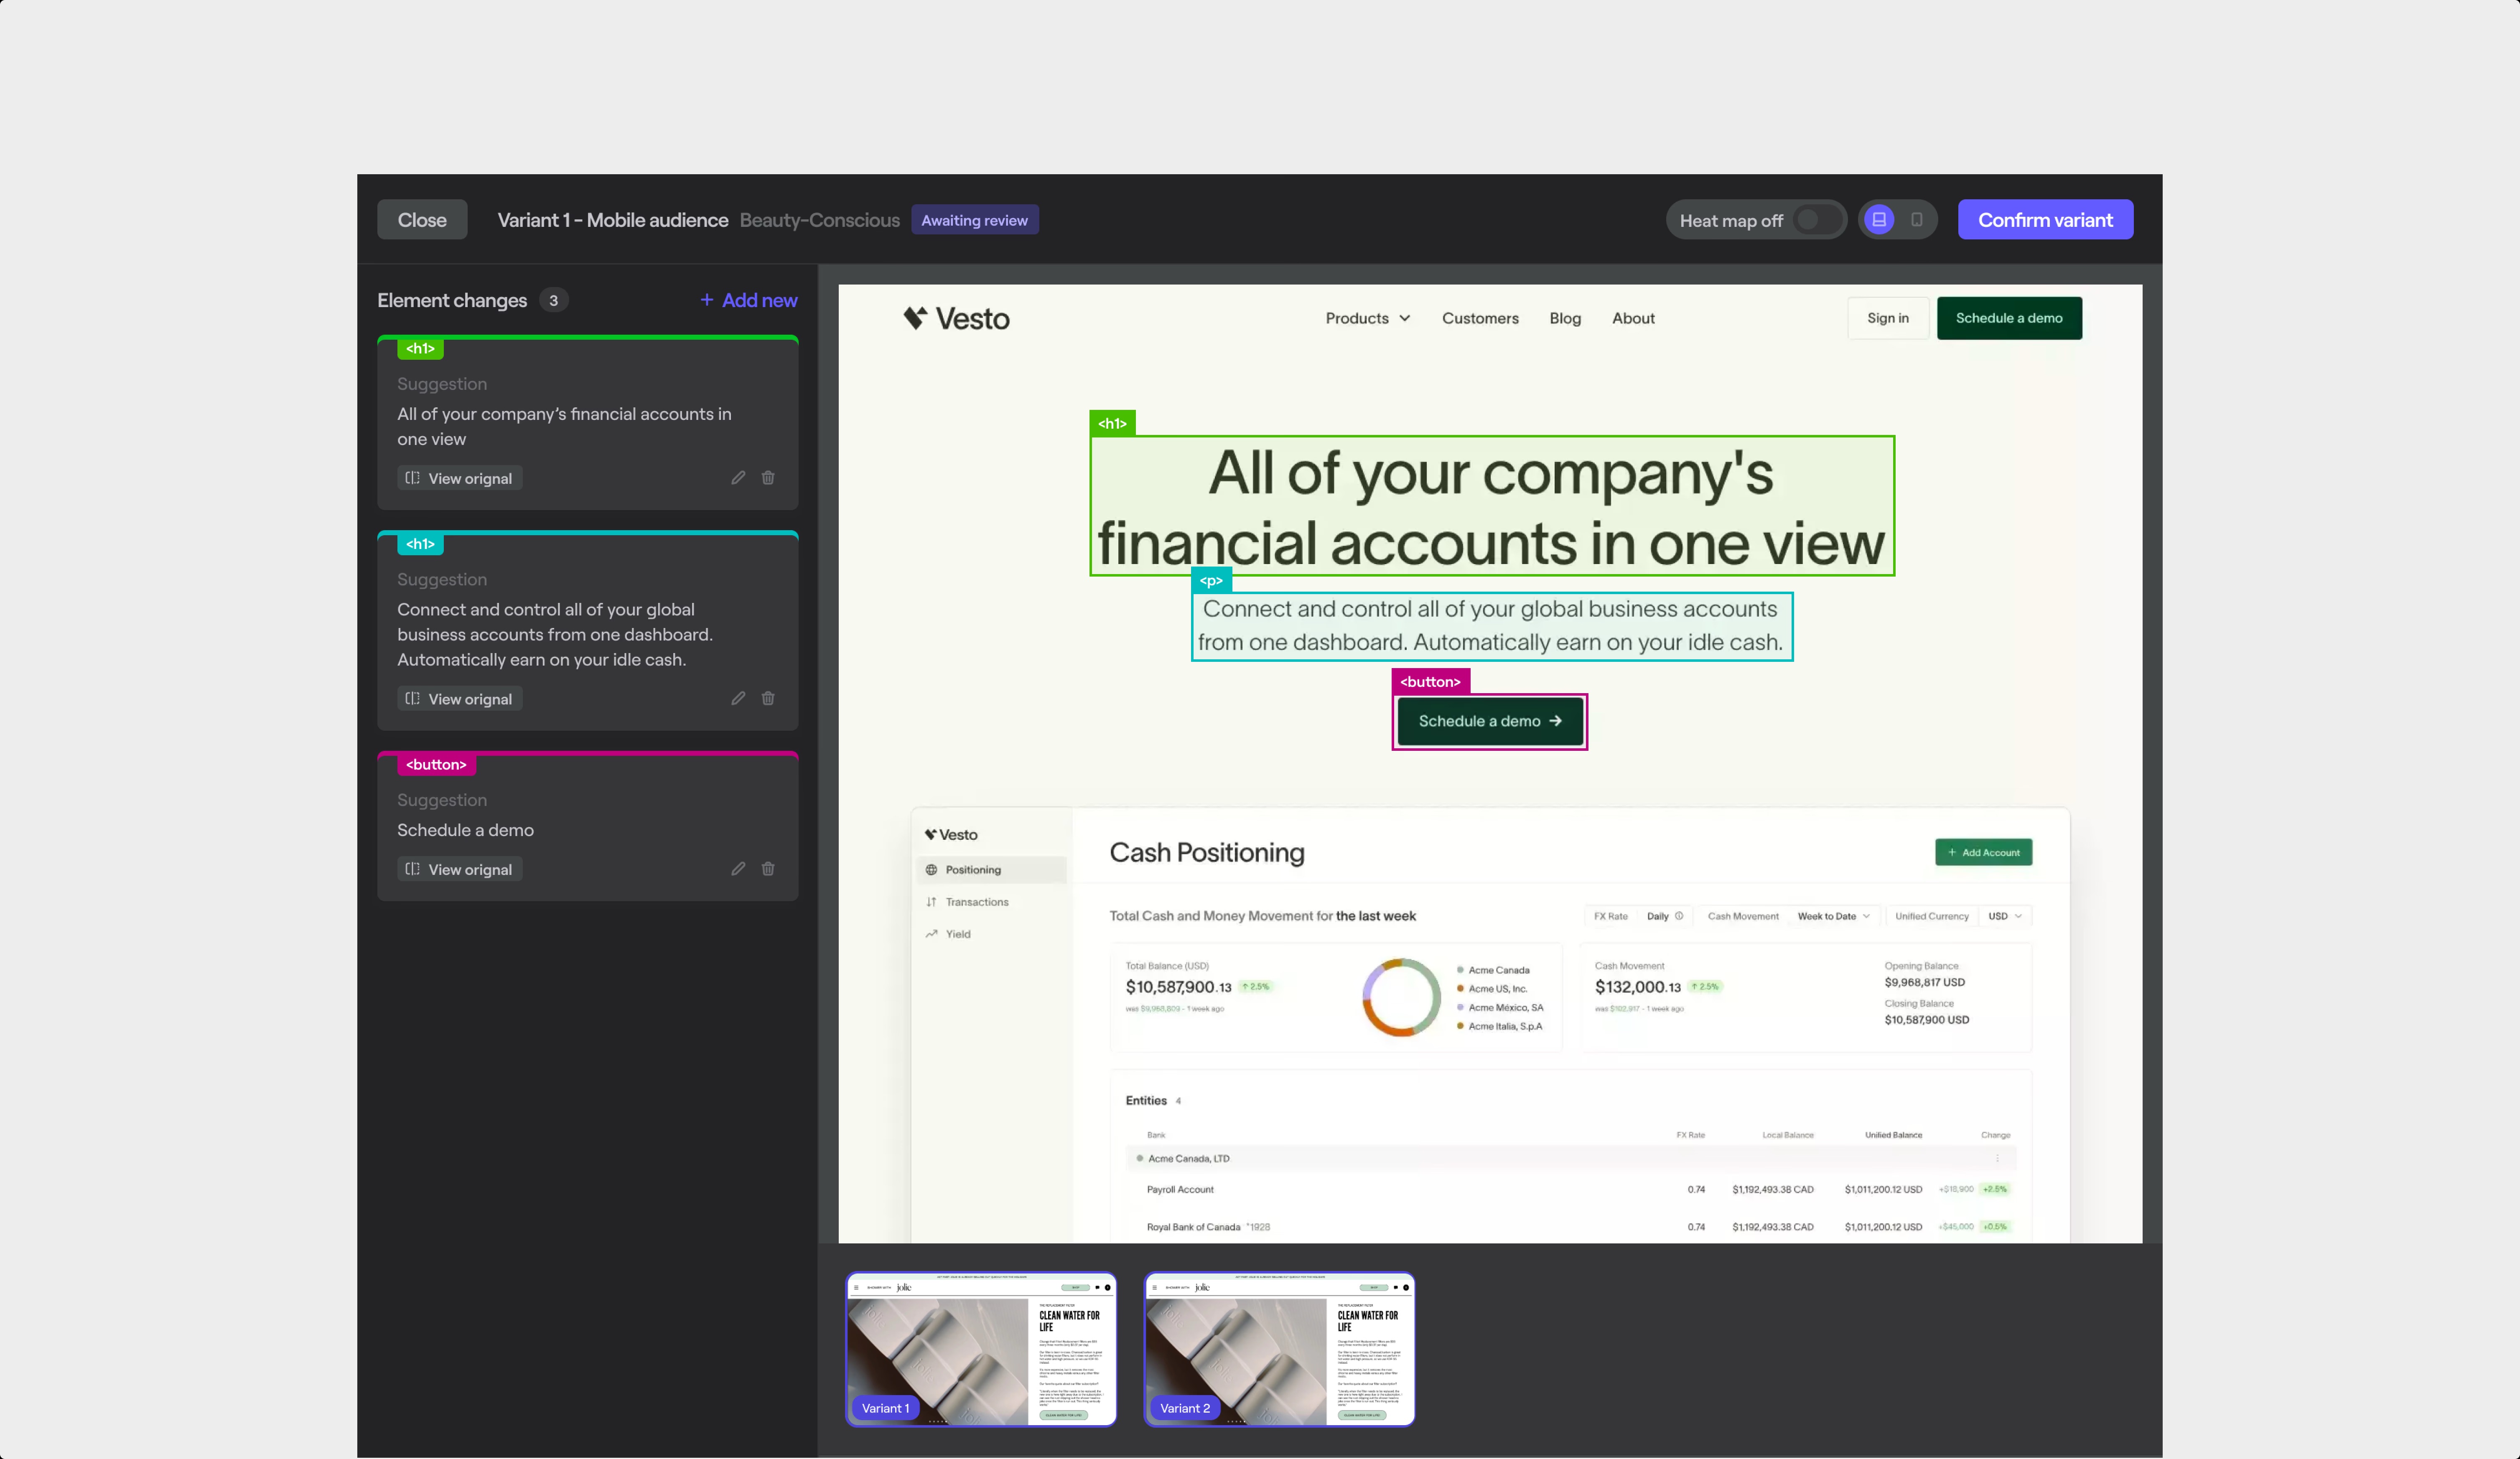Viewport: 2520px width, 1459px height.
Task: Switch to desktop preview mode
Action: pos(1879,220)
